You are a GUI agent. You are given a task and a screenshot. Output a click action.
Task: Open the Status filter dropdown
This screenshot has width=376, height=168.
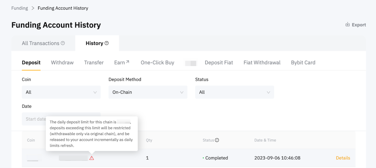point(234,92)
